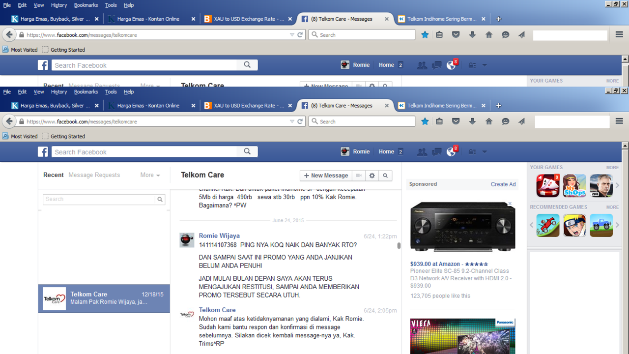Close the Pioneer receiver ad

click(x=510, y=204)
